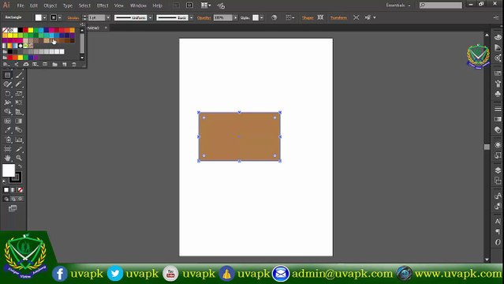This screenshot has width=504, height=284.
Task: Open the Layers panel icon
Action: (498, 170)
